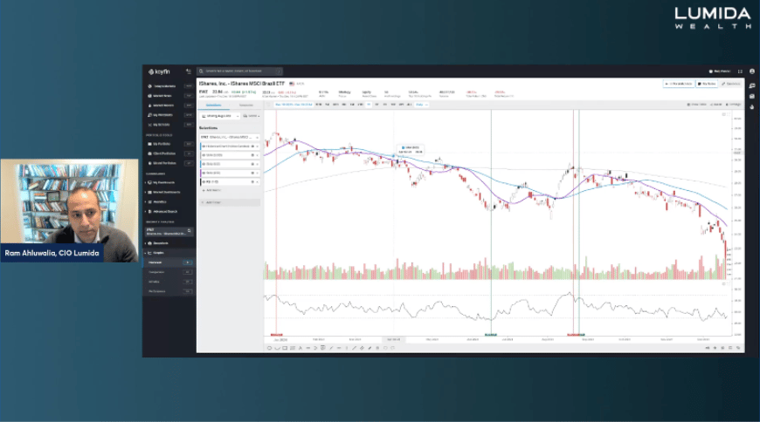The image size is (760, 422).
Task: Click the red event marker on the left timeline
Action: [276, 335]
